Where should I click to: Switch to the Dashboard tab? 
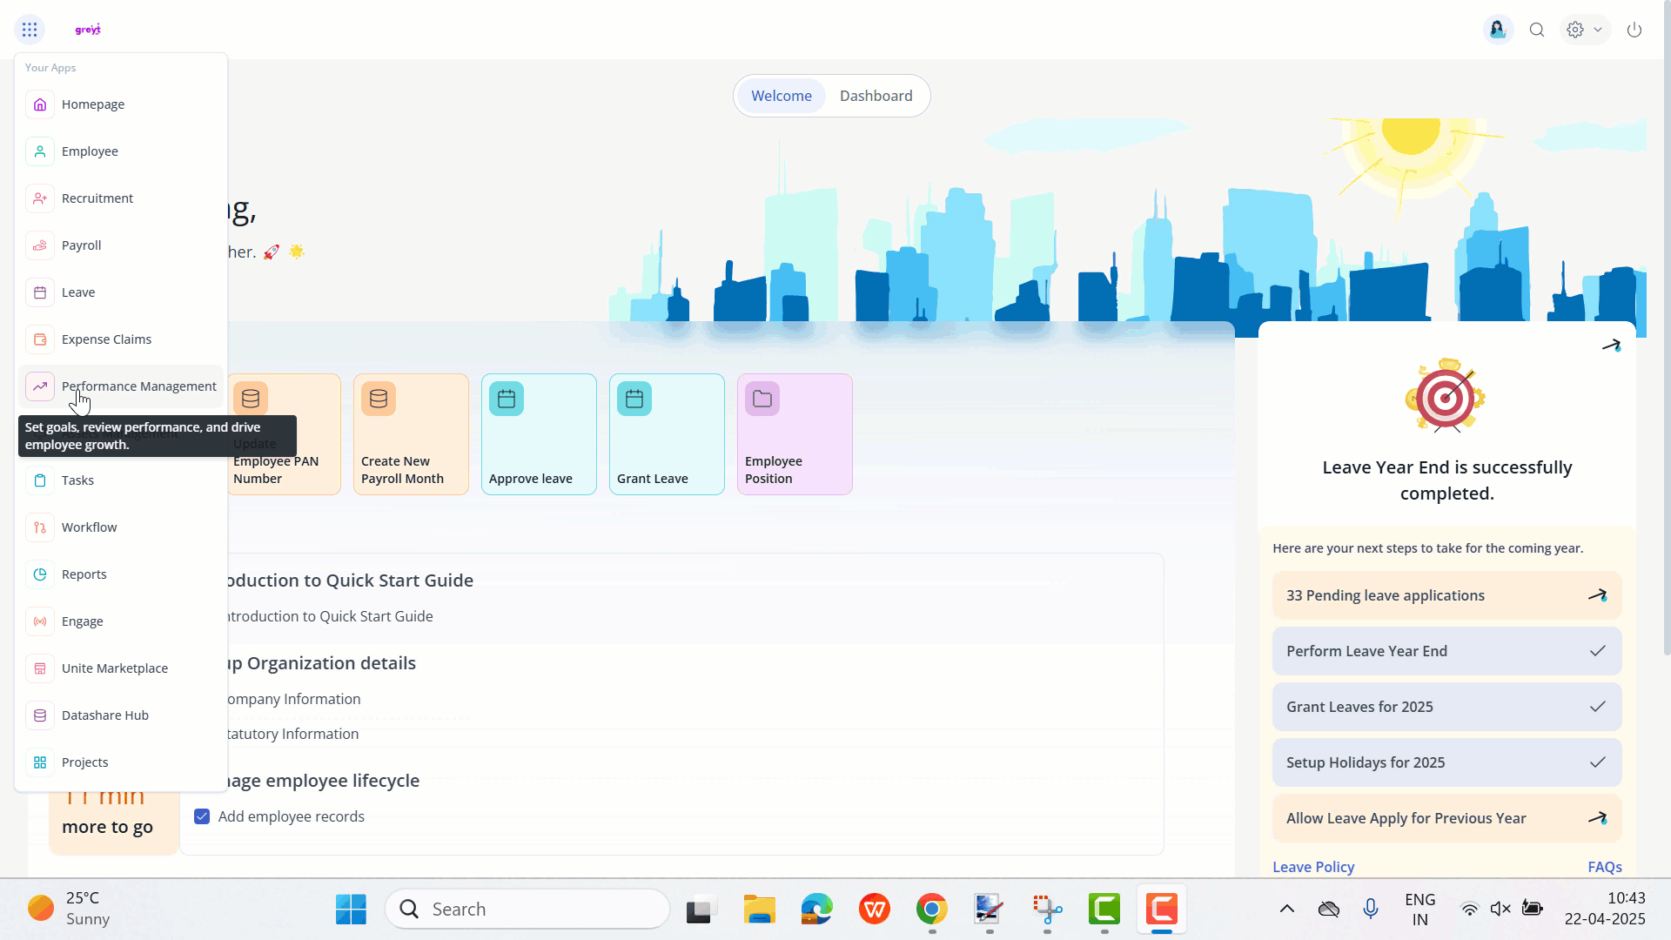tap(876, 96)
